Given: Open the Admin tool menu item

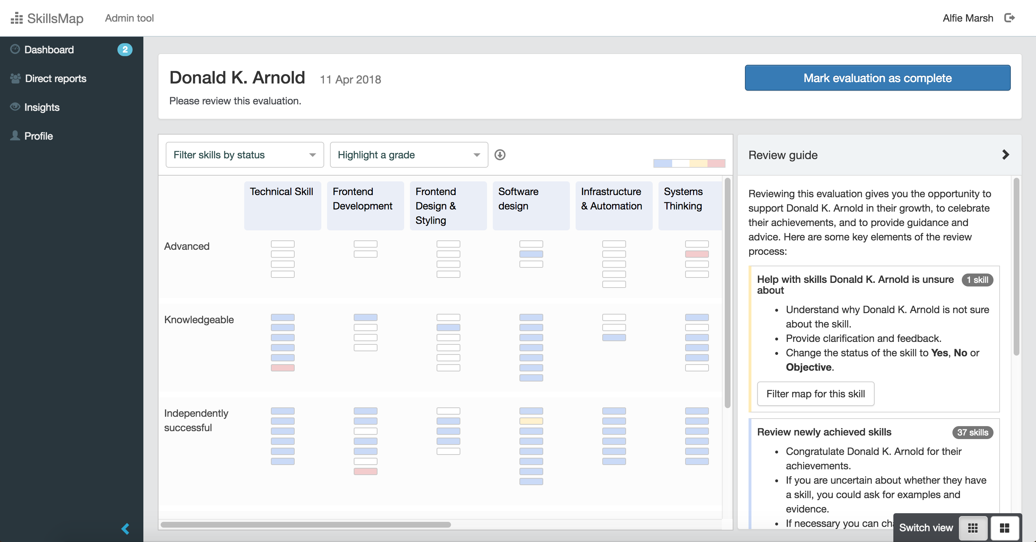Looking at the screenshot, I should tap(129, 18).
